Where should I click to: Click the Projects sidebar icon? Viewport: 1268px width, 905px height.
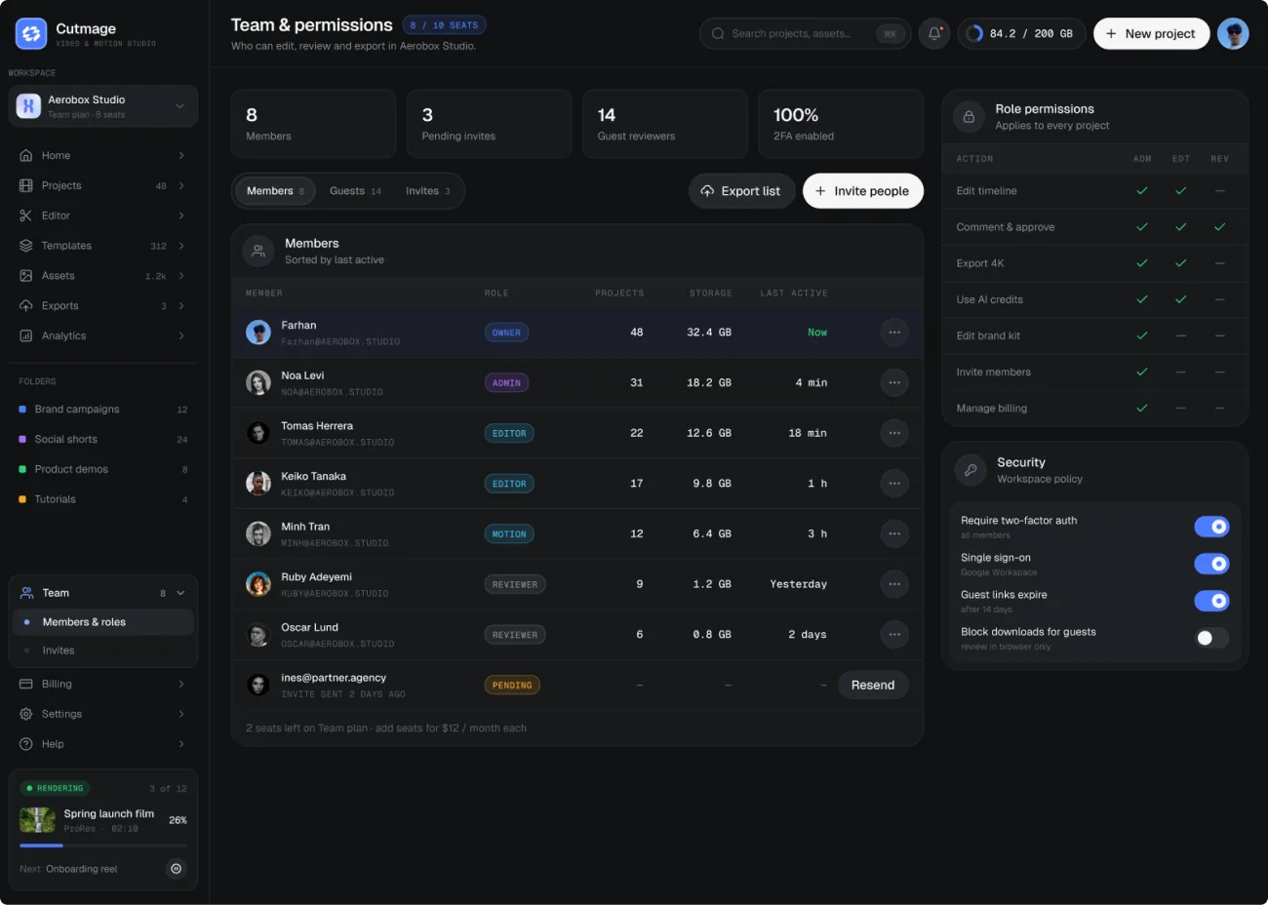26,185
